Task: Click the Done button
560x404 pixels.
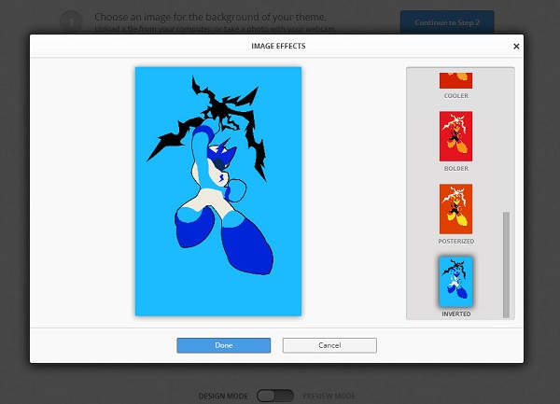Action: tap(223, 345)
